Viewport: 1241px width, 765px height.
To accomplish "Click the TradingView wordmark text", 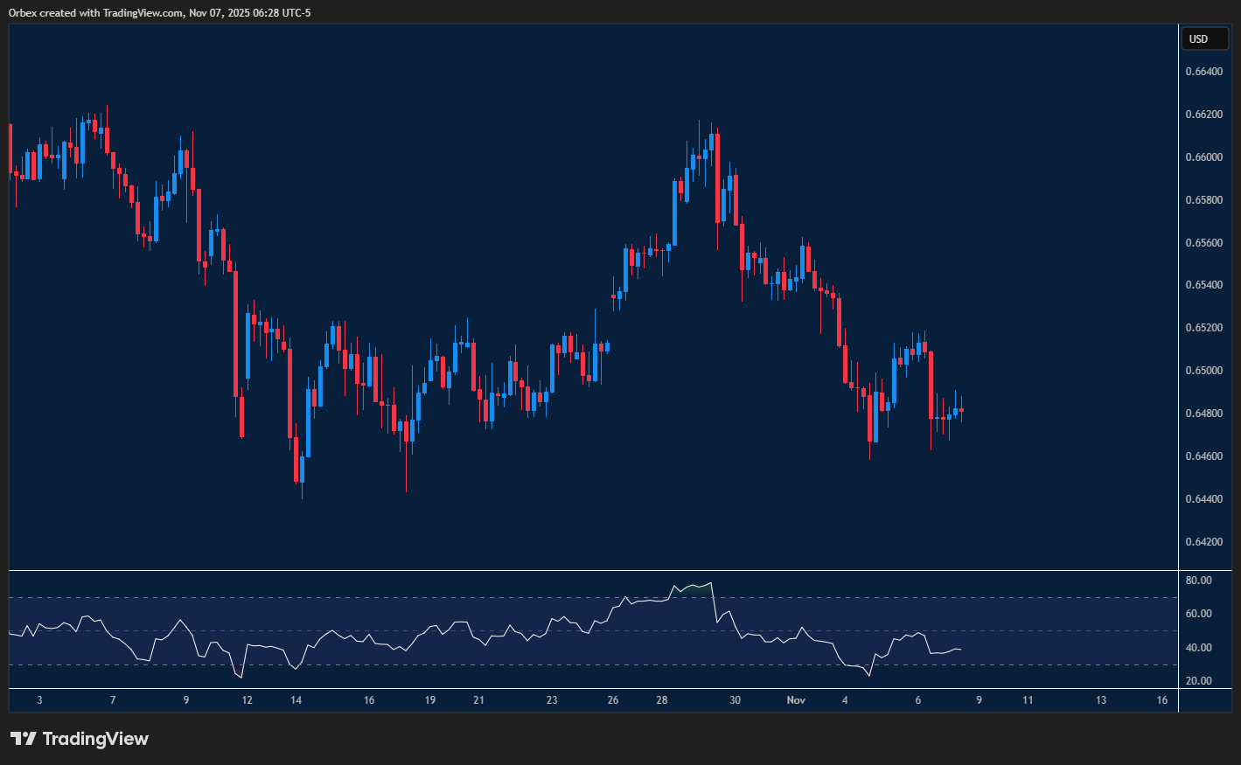I will coord(95,739).
